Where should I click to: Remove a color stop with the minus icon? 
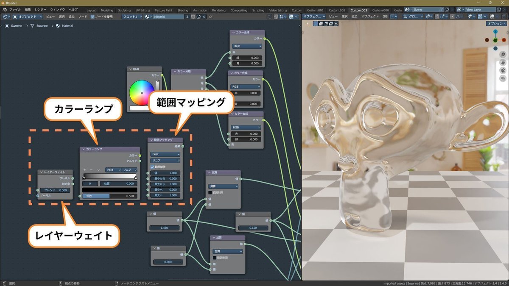[91, 169]
